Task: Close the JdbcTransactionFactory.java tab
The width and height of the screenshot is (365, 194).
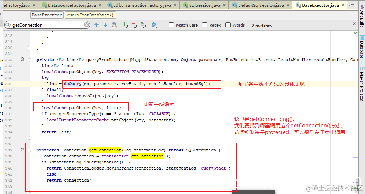Action: tap(175, 5)
